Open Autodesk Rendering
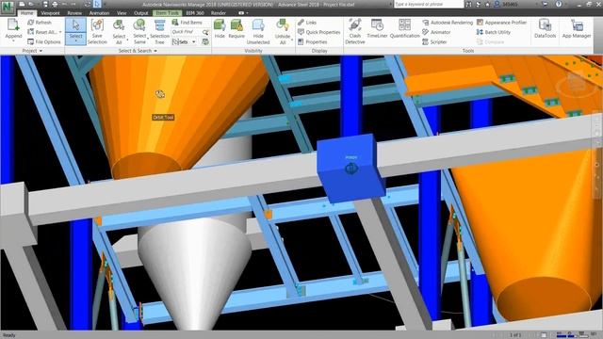 (448, 23)
